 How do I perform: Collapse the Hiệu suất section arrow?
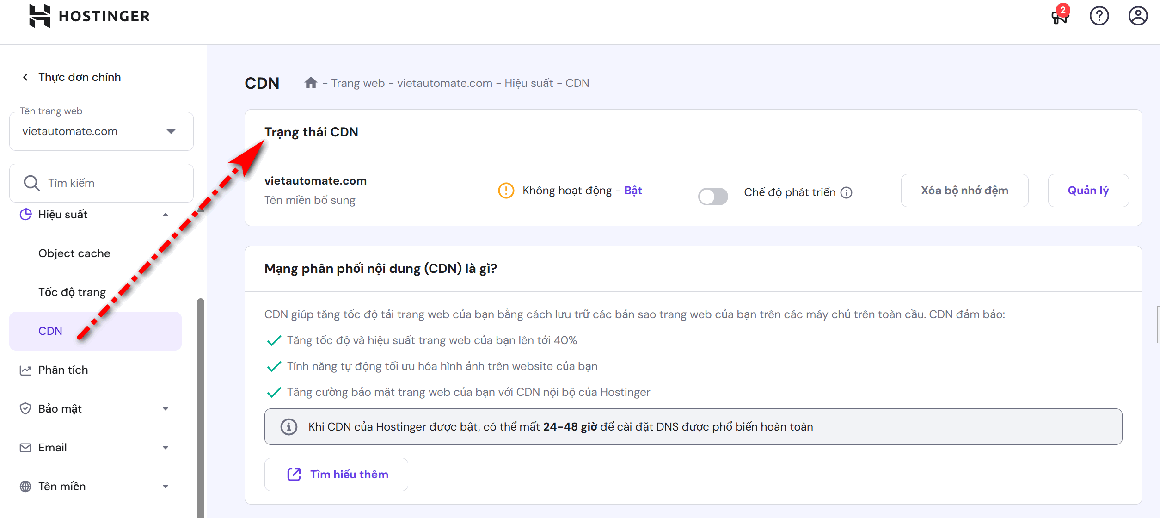pyautogui.click(x=166, y=215)
